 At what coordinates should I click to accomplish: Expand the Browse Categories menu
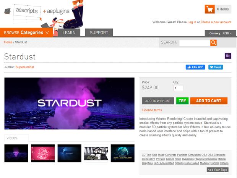point(26,32)
